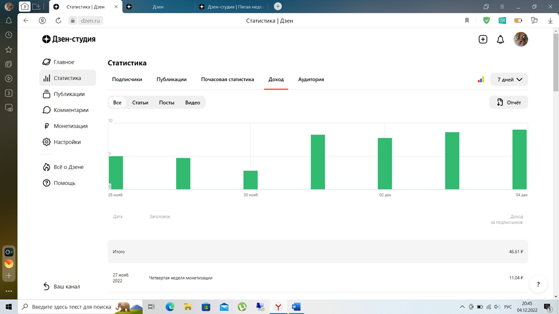The height and width of the screenshot is (314, 559).
Task: Reload the page
Action: [x=58, y=21]
